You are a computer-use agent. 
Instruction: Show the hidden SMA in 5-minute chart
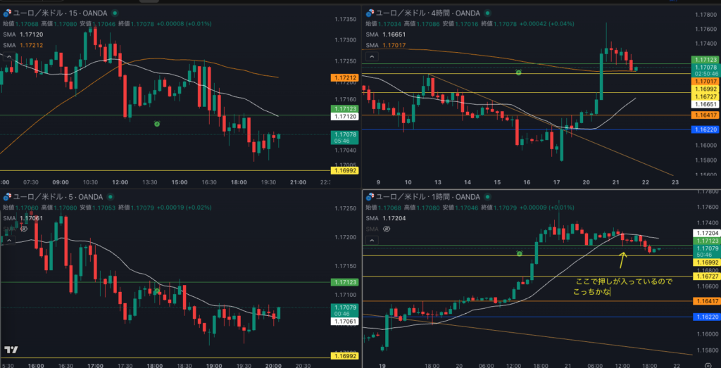click(x=24, y=229)
